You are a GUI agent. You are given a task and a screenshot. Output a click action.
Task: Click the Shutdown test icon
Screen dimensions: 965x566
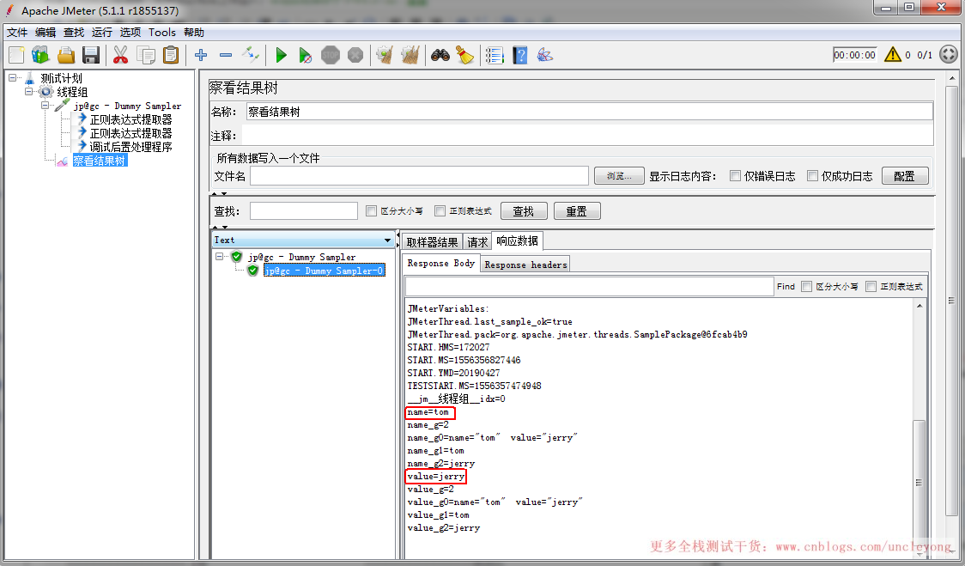tap(355, 56)
